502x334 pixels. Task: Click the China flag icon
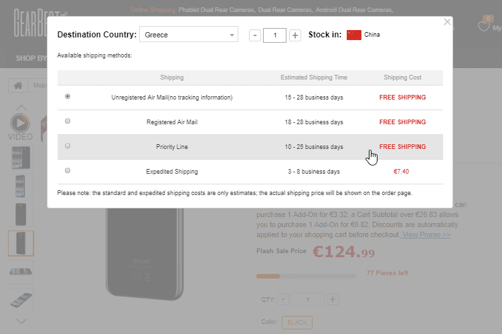(354, 35)
